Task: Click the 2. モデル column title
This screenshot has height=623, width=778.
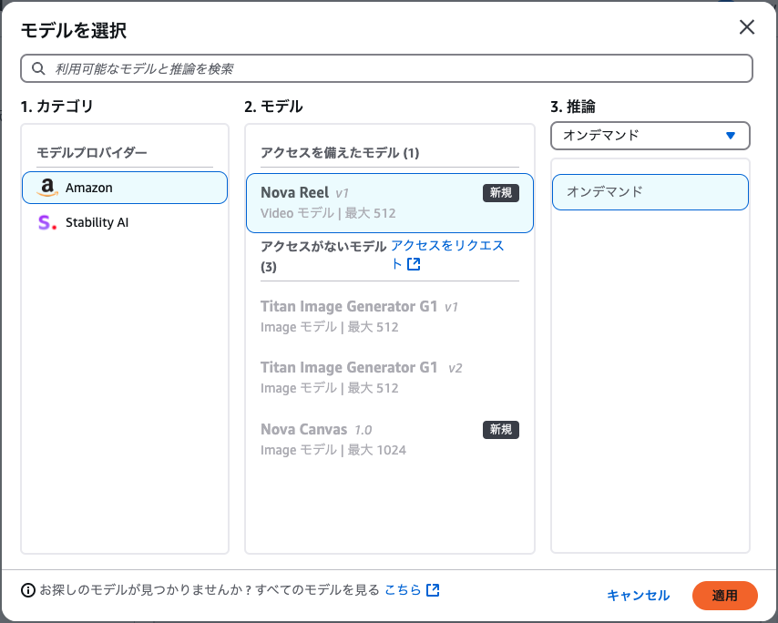Action: [273, 107]
